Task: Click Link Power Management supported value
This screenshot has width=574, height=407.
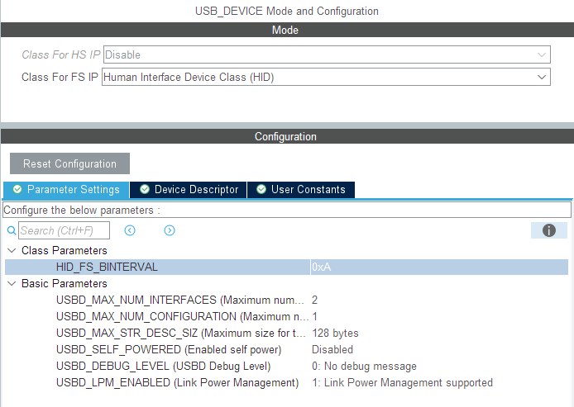Action: [x=402, y=382]
